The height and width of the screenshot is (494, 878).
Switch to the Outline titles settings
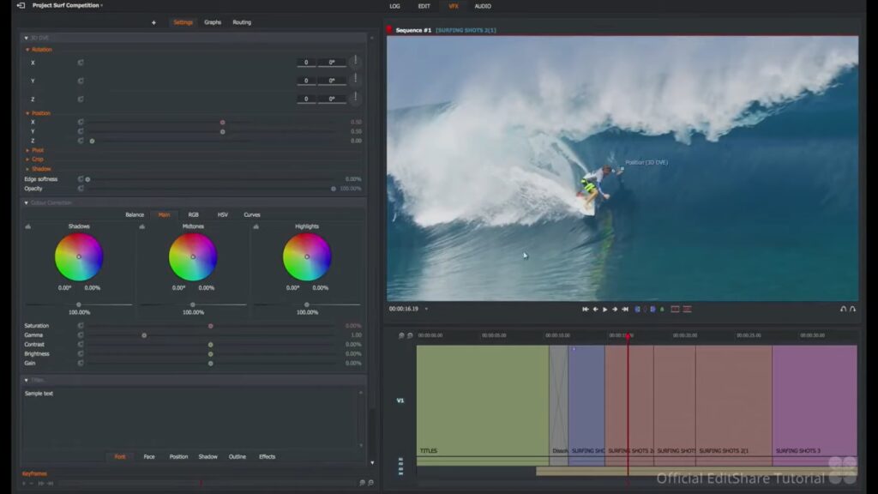click(x=237, y=456)
